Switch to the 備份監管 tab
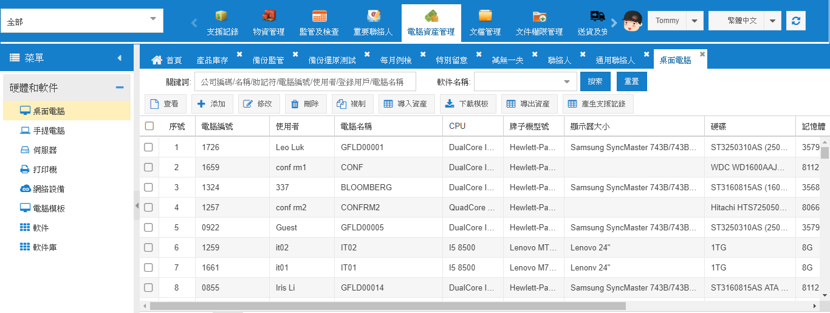 268,60
